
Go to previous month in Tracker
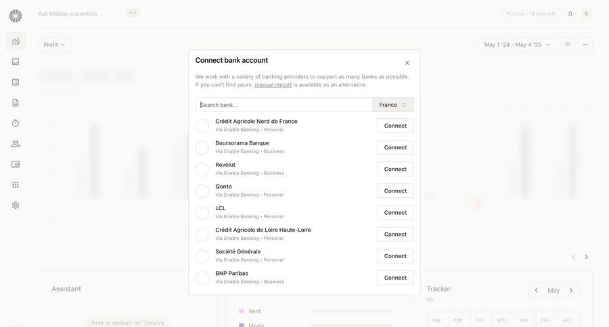tap(537, 290)
